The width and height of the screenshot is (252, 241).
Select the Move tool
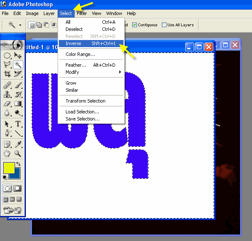[18, 55]
